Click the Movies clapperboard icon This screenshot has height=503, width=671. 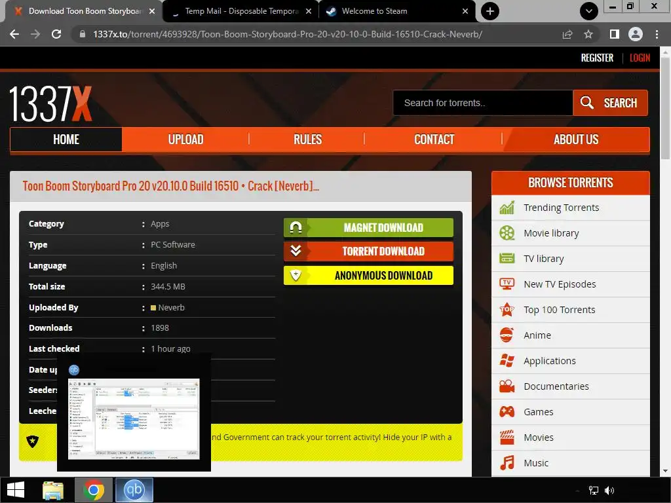[507, 437]
